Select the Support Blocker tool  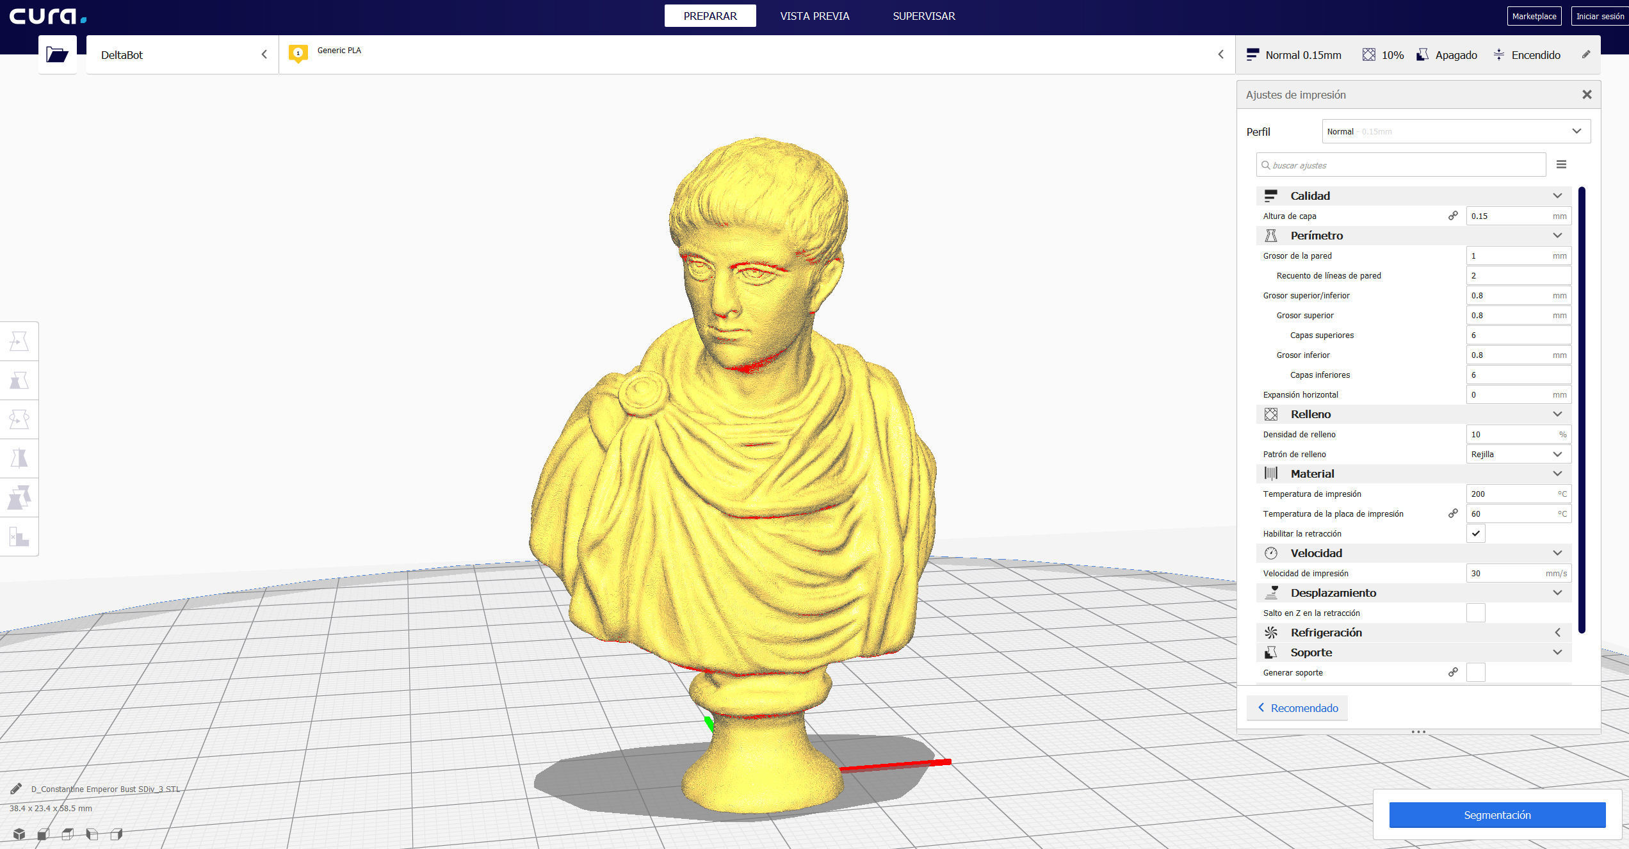pyautogui.click(x=19, y=537)
